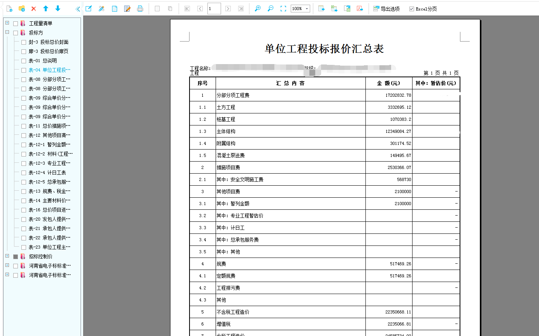Expand the 工程量清单 tree node
Screen dimensions: 539x336
coord(7,23)
